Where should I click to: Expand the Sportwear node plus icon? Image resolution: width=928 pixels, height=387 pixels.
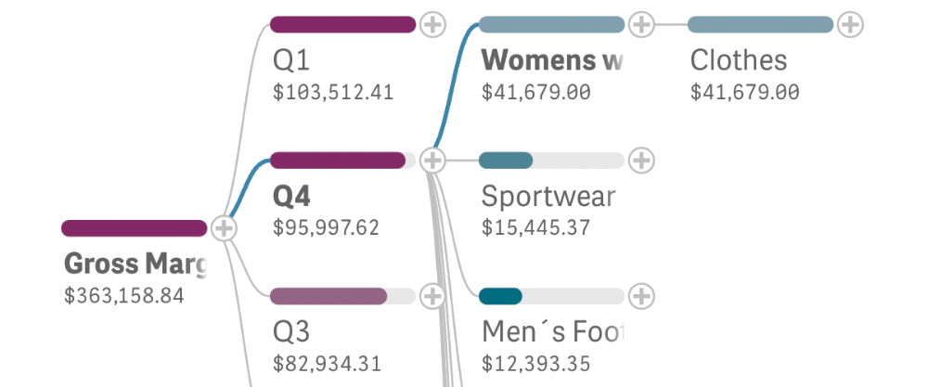point(641,161)
